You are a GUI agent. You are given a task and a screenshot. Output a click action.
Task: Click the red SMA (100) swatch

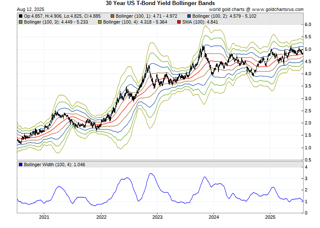point(179,22)
